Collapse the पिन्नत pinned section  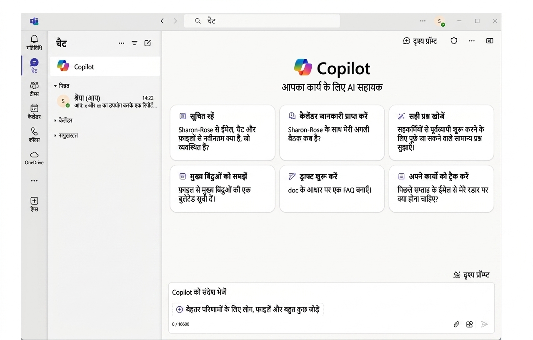pyautogui.click(x=62, y=86)
